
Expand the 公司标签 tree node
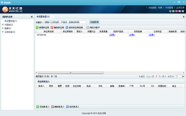tap(3, 32)
